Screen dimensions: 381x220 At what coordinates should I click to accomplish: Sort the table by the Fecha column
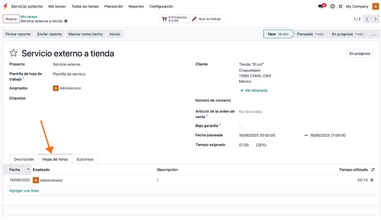tap(17, 169)
